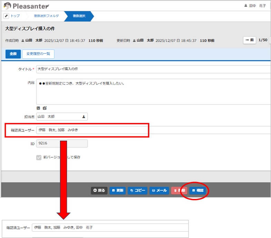271x238 pixels.
Task: Open the 担当者 dropdown
Action: pos(62,117)
